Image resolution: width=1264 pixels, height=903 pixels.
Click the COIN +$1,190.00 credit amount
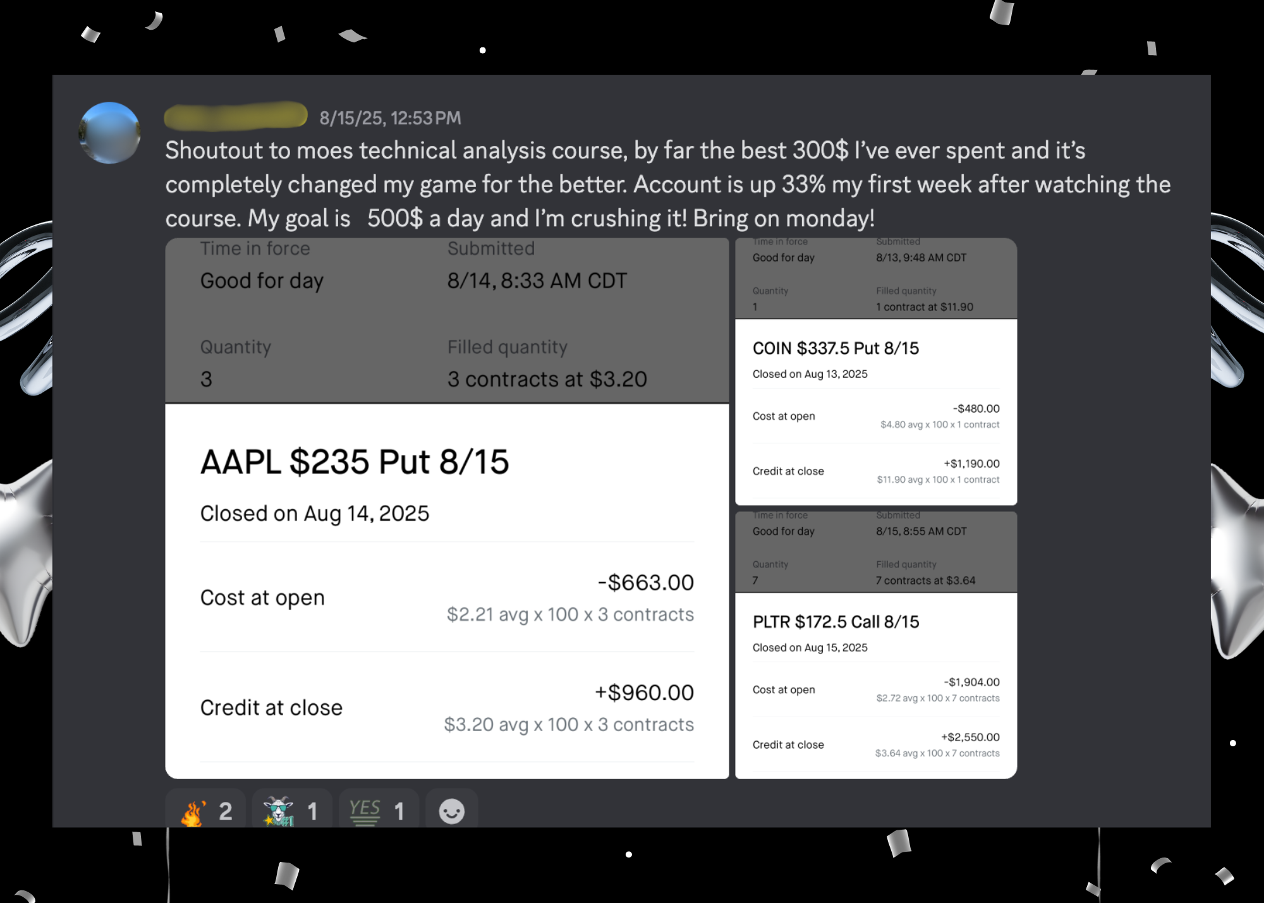point(971,464)
